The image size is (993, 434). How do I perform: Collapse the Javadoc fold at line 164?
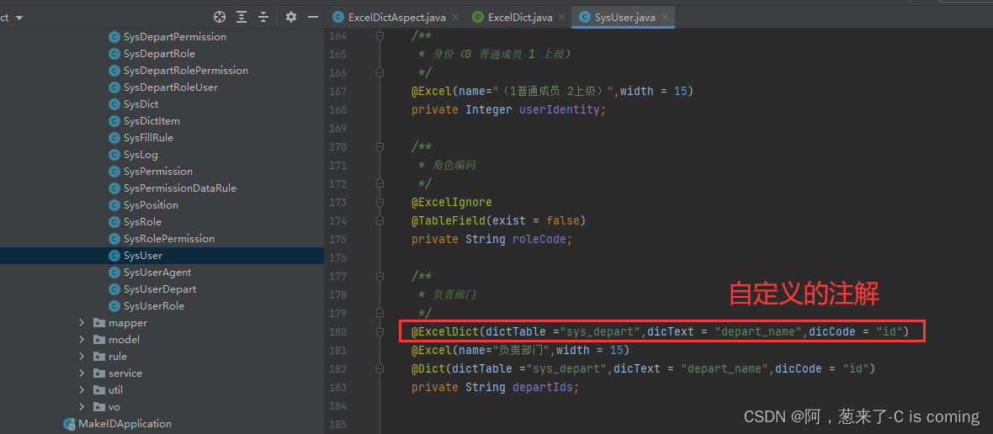click(380, 36)
